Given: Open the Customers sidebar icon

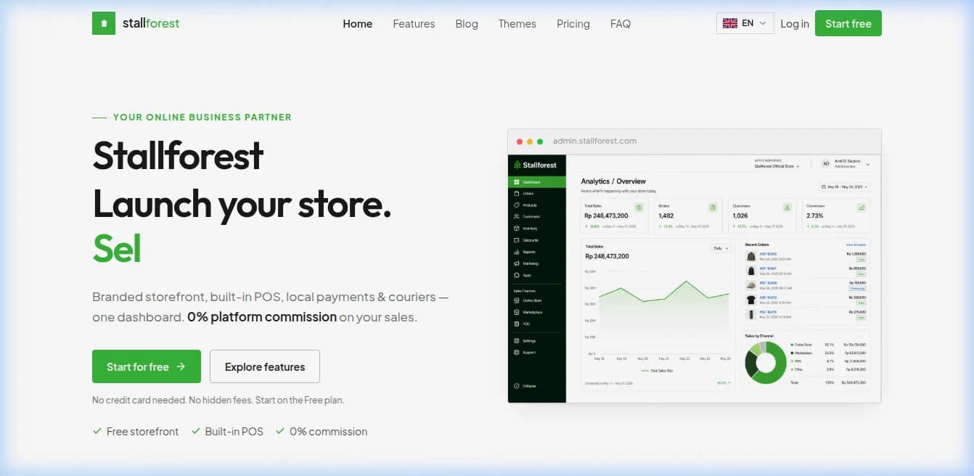Looking at the screenshot, I should (516, 217).
